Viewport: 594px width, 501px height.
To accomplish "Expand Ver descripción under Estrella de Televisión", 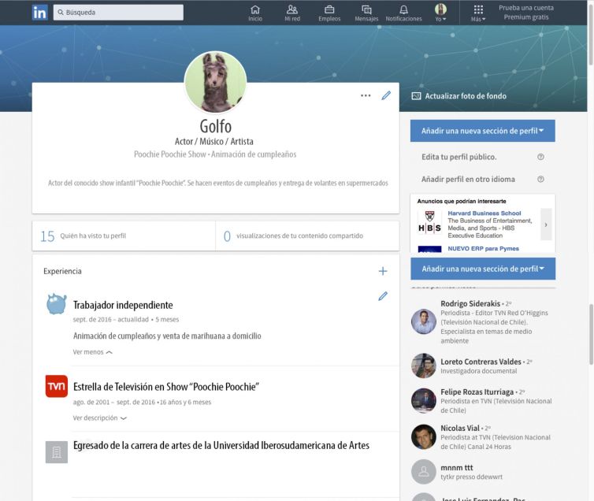I will 99,418.
